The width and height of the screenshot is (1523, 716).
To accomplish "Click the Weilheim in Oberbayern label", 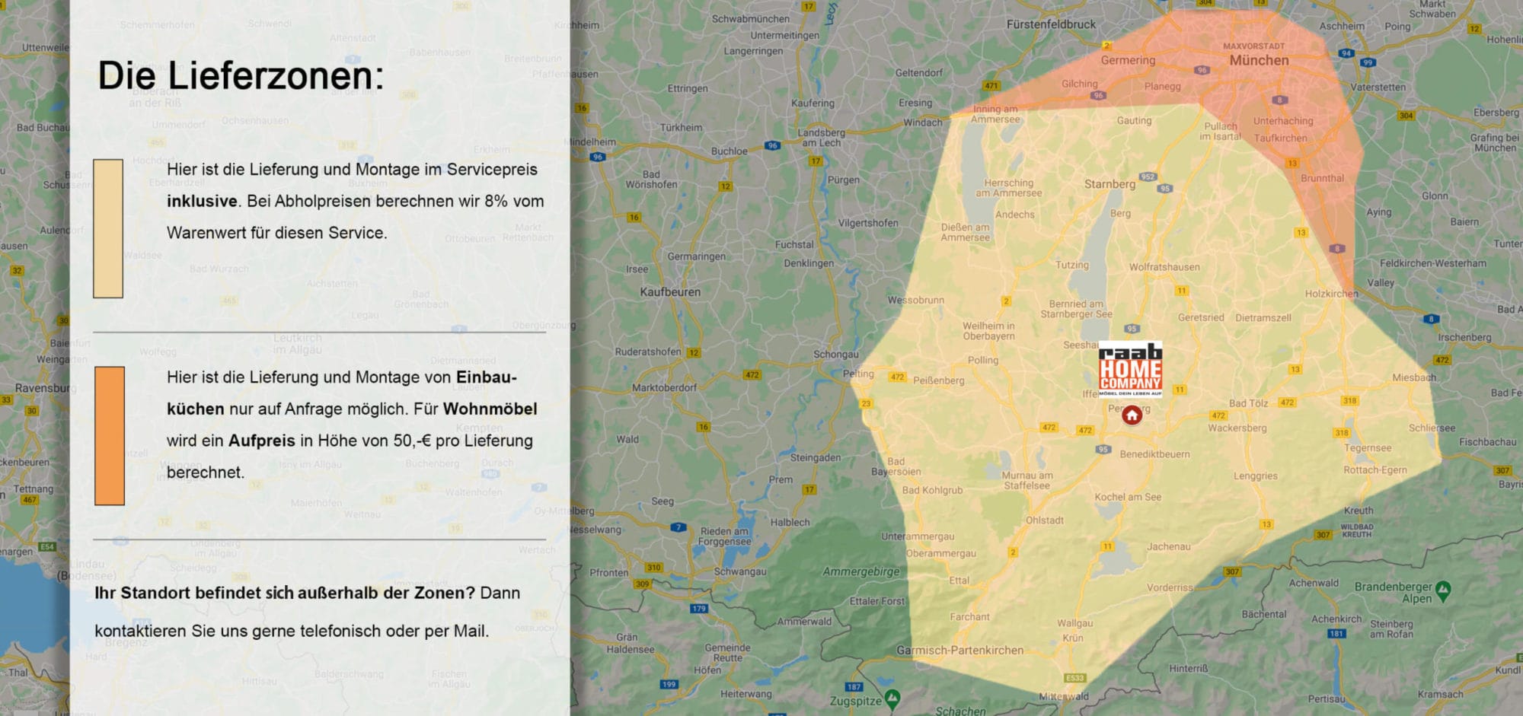I will click(988, 331).
